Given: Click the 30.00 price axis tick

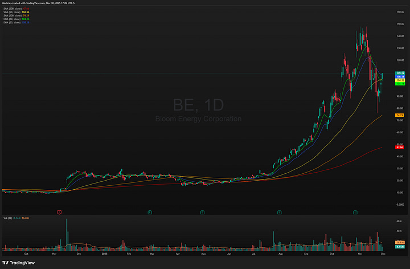Looking at the screenshot, I should (400, 169).
